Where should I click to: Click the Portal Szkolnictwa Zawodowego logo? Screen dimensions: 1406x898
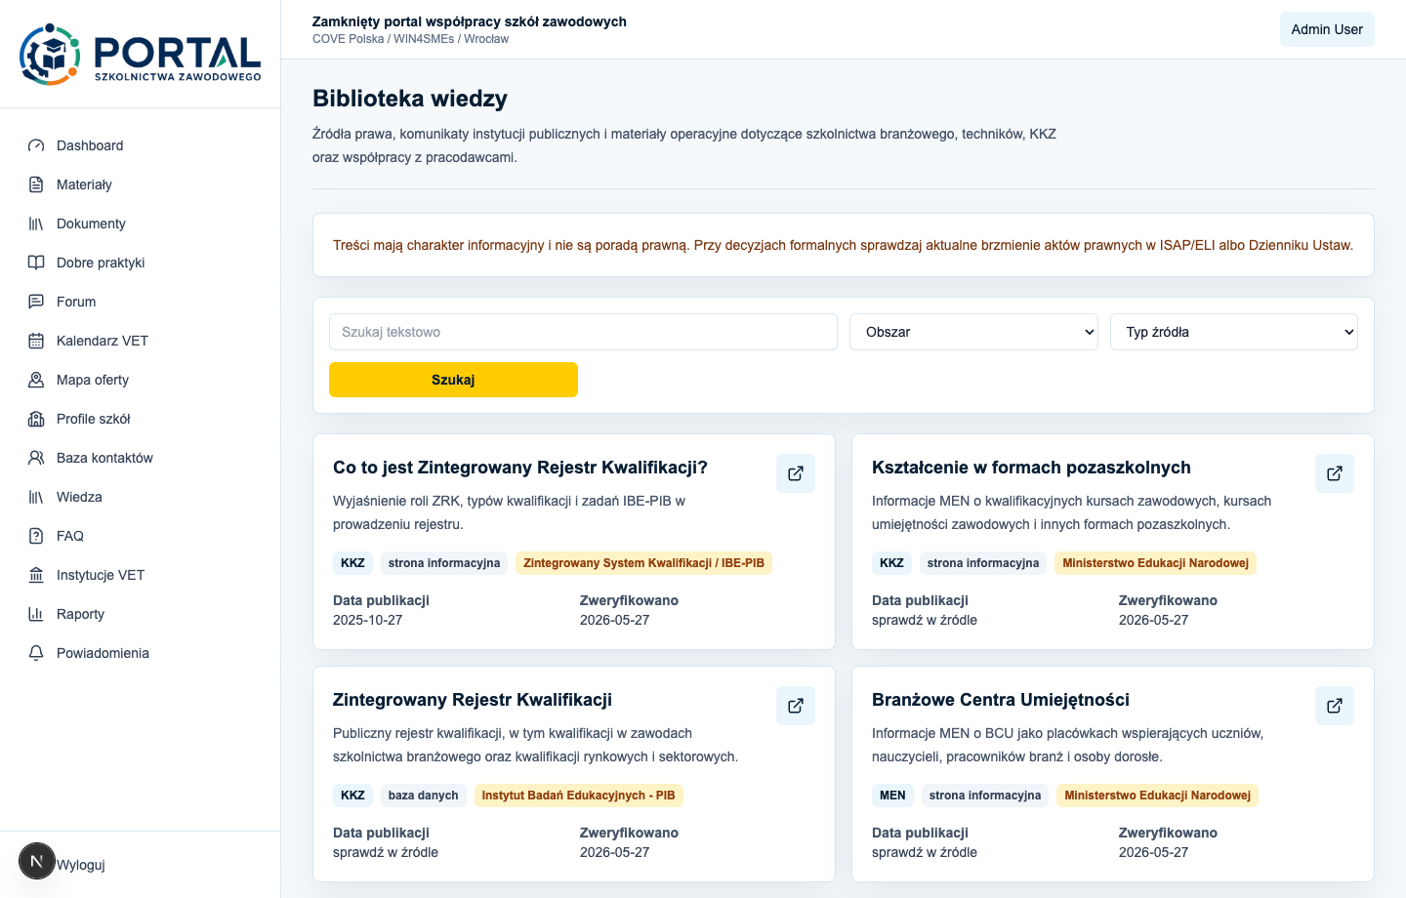[140, 55]
